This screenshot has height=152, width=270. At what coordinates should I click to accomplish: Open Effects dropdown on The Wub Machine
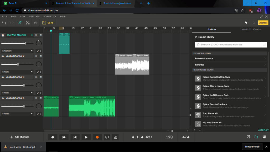pyautogui.click(x=17, y=51)
